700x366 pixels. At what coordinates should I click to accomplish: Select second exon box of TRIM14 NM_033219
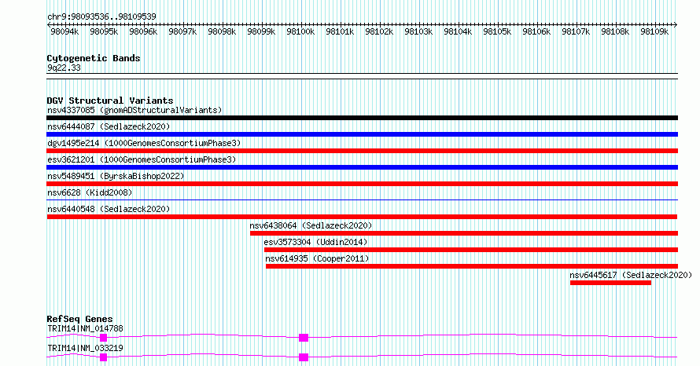[x=304, y=357]
